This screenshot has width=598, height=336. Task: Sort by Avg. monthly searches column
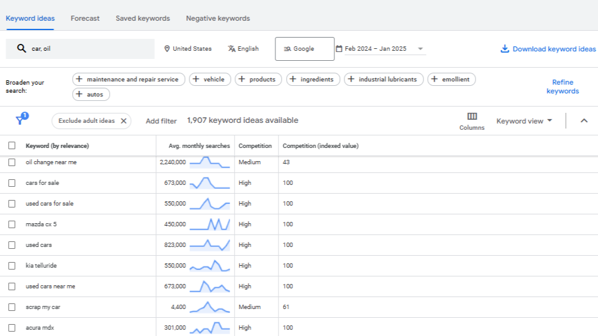pyautogui.click(x=199, y=146)
